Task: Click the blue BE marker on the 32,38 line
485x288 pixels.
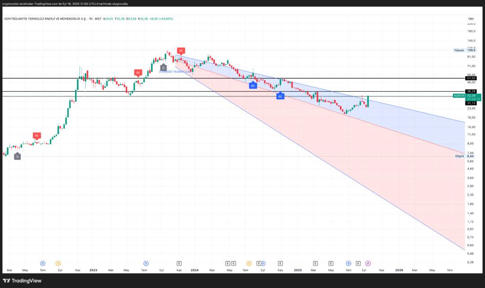Action: tap(280, 96)
